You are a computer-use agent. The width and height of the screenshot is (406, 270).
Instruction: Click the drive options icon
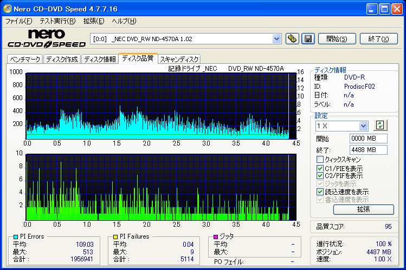tap(292, 39)
